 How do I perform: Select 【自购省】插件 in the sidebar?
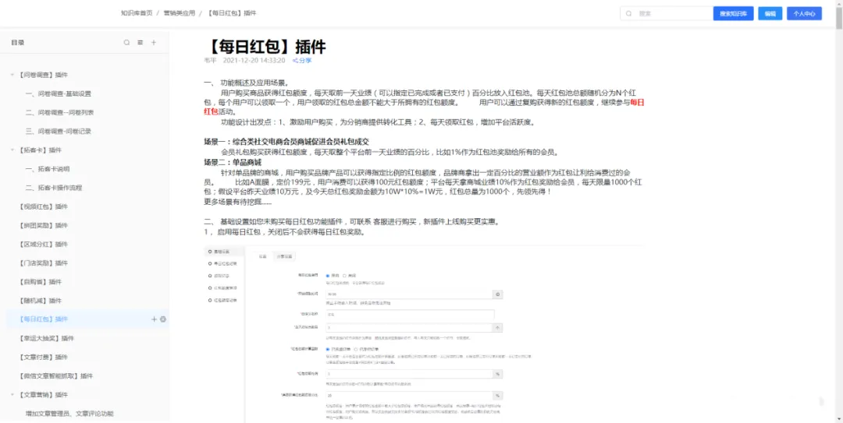[x=39, y=282]
